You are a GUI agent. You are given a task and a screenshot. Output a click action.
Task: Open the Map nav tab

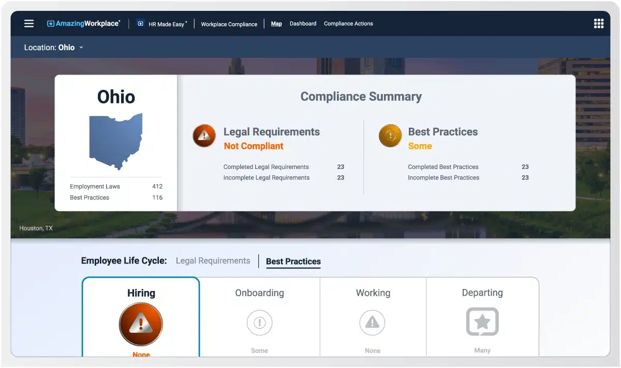coord(276,24)
